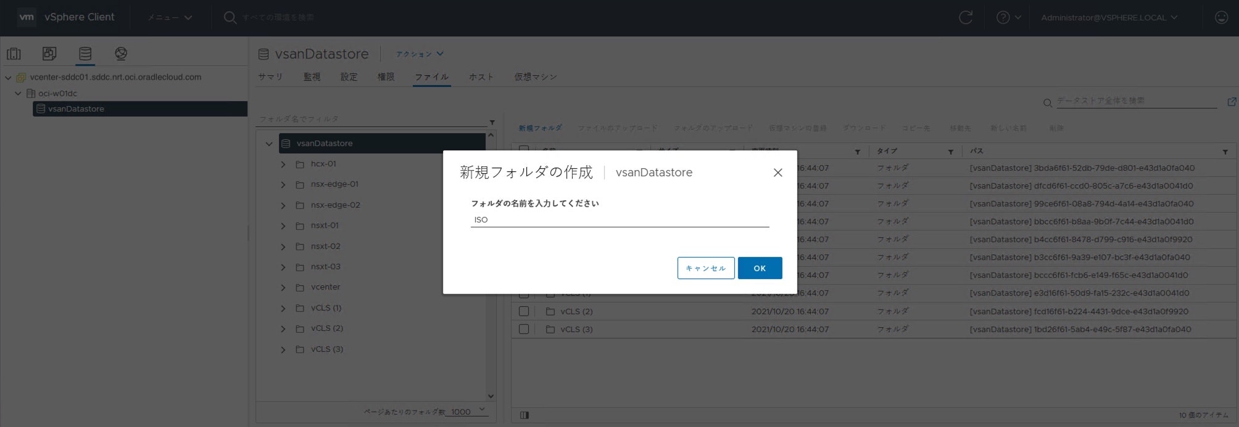
Task: Click フォルダのアップロード toolbar button
Action: click(x=713, y=128)
